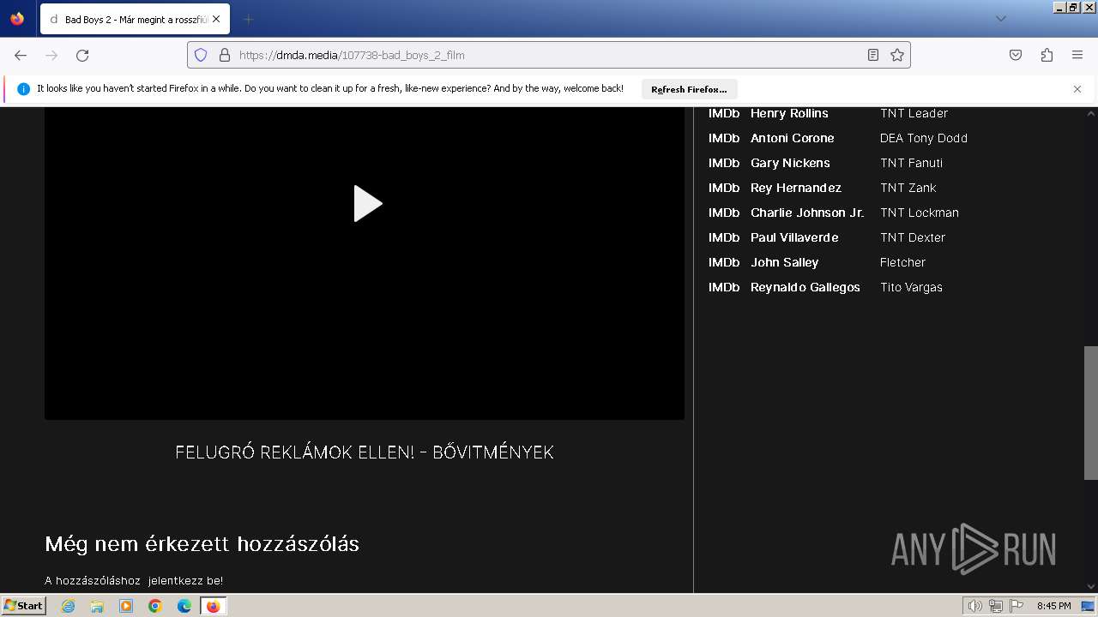This screenshot has height=617, width=1098.
Task: Play the Bad Boys 2 video
Action: pyautogui.click(x=368, y=204)
